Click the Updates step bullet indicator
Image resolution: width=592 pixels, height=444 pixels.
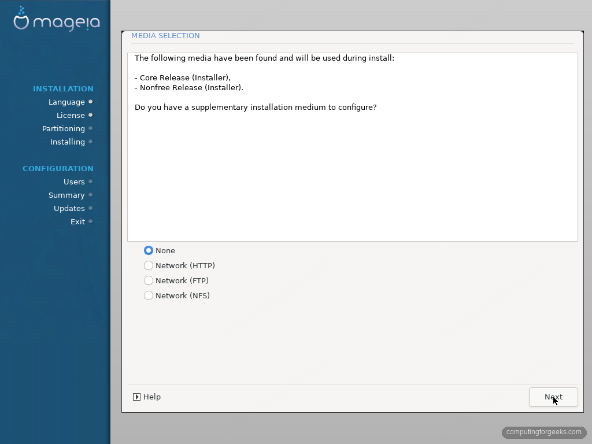[x=91, y=208]
